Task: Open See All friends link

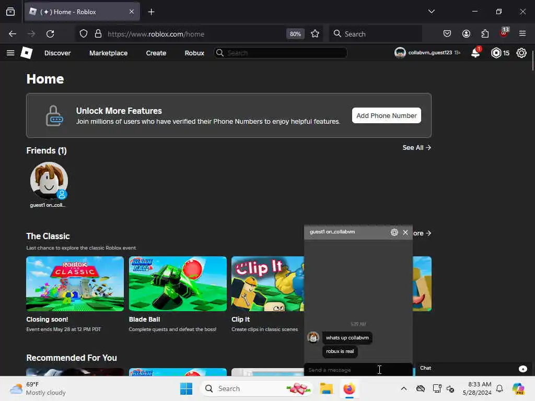Action: point(416,148)
